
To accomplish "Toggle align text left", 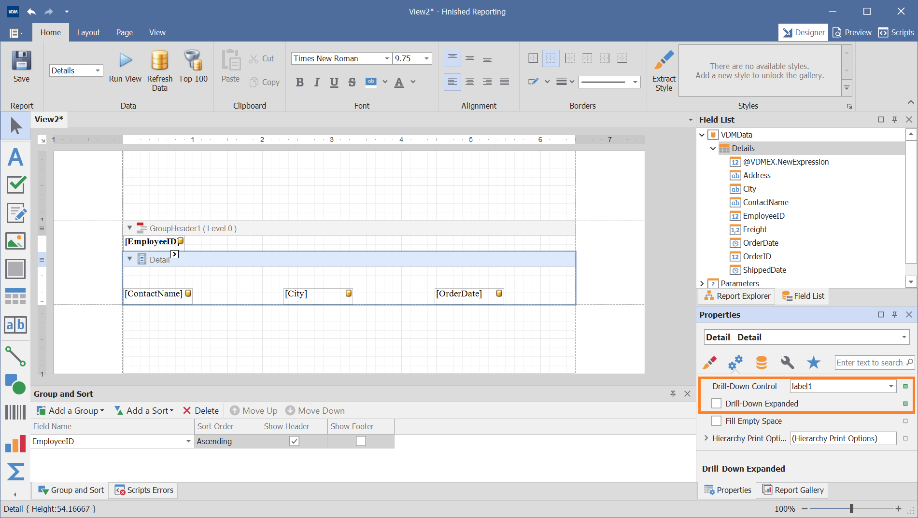I will click(452, 82).
